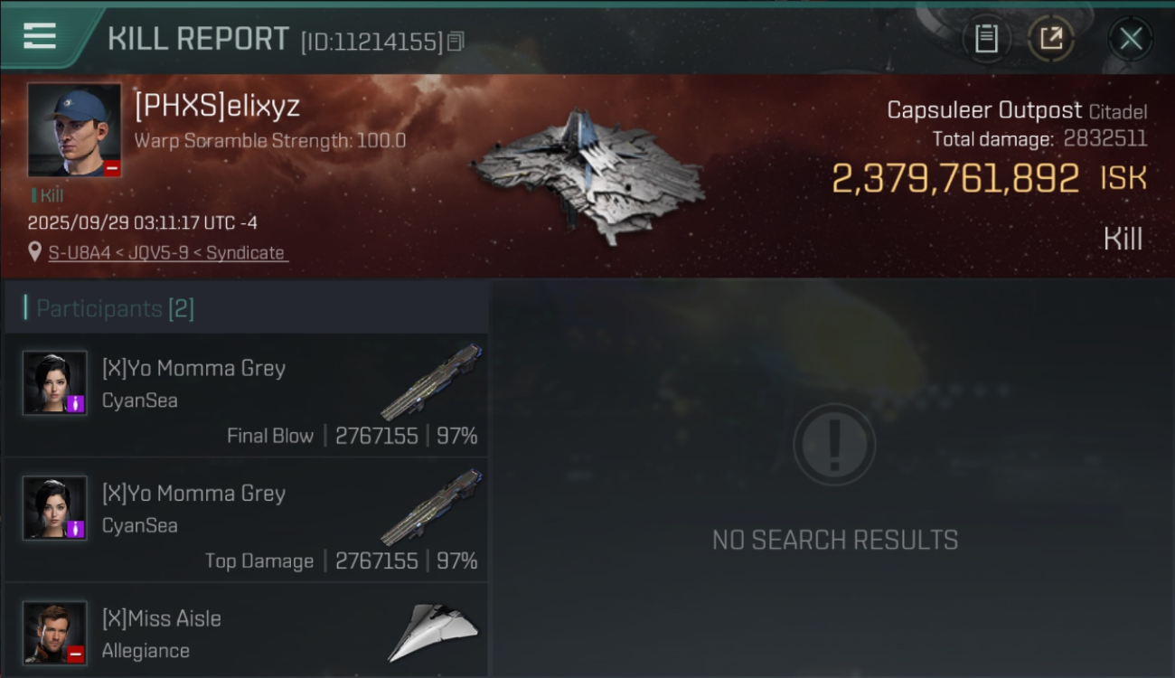The width and height of the screenshot is (1175, 678).
Task: Click the 2,379,761,892 ISK value
Action: pyautogui.click(x=955, y=179)
